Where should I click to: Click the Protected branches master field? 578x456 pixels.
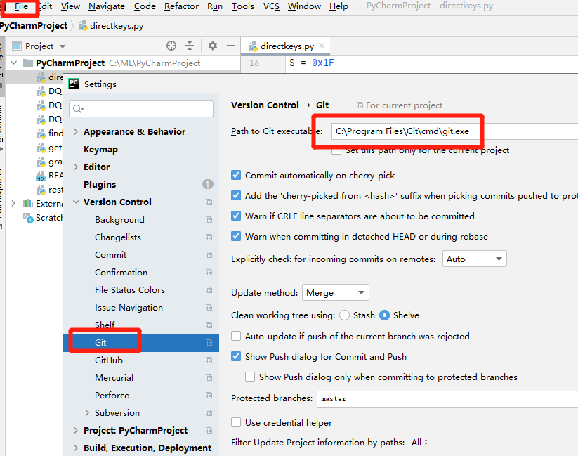point(447,399)
